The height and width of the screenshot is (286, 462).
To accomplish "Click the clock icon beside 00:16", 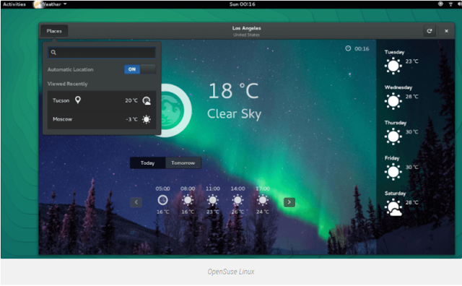I will pos(348,48).
